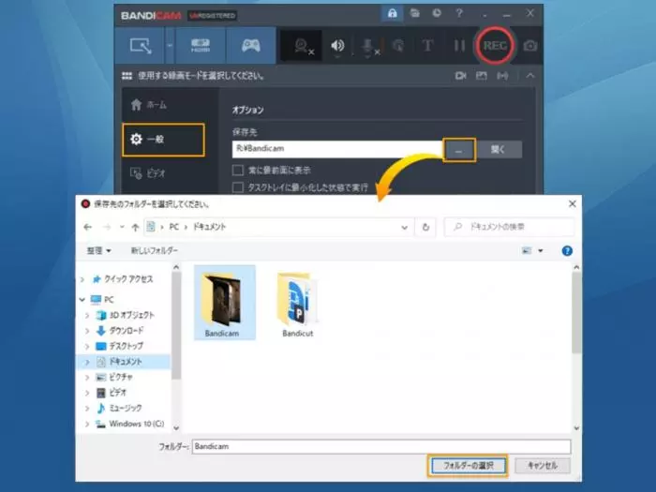
Task: Select the Bandicam folder thumbnail
Action: tap(224, 302)
